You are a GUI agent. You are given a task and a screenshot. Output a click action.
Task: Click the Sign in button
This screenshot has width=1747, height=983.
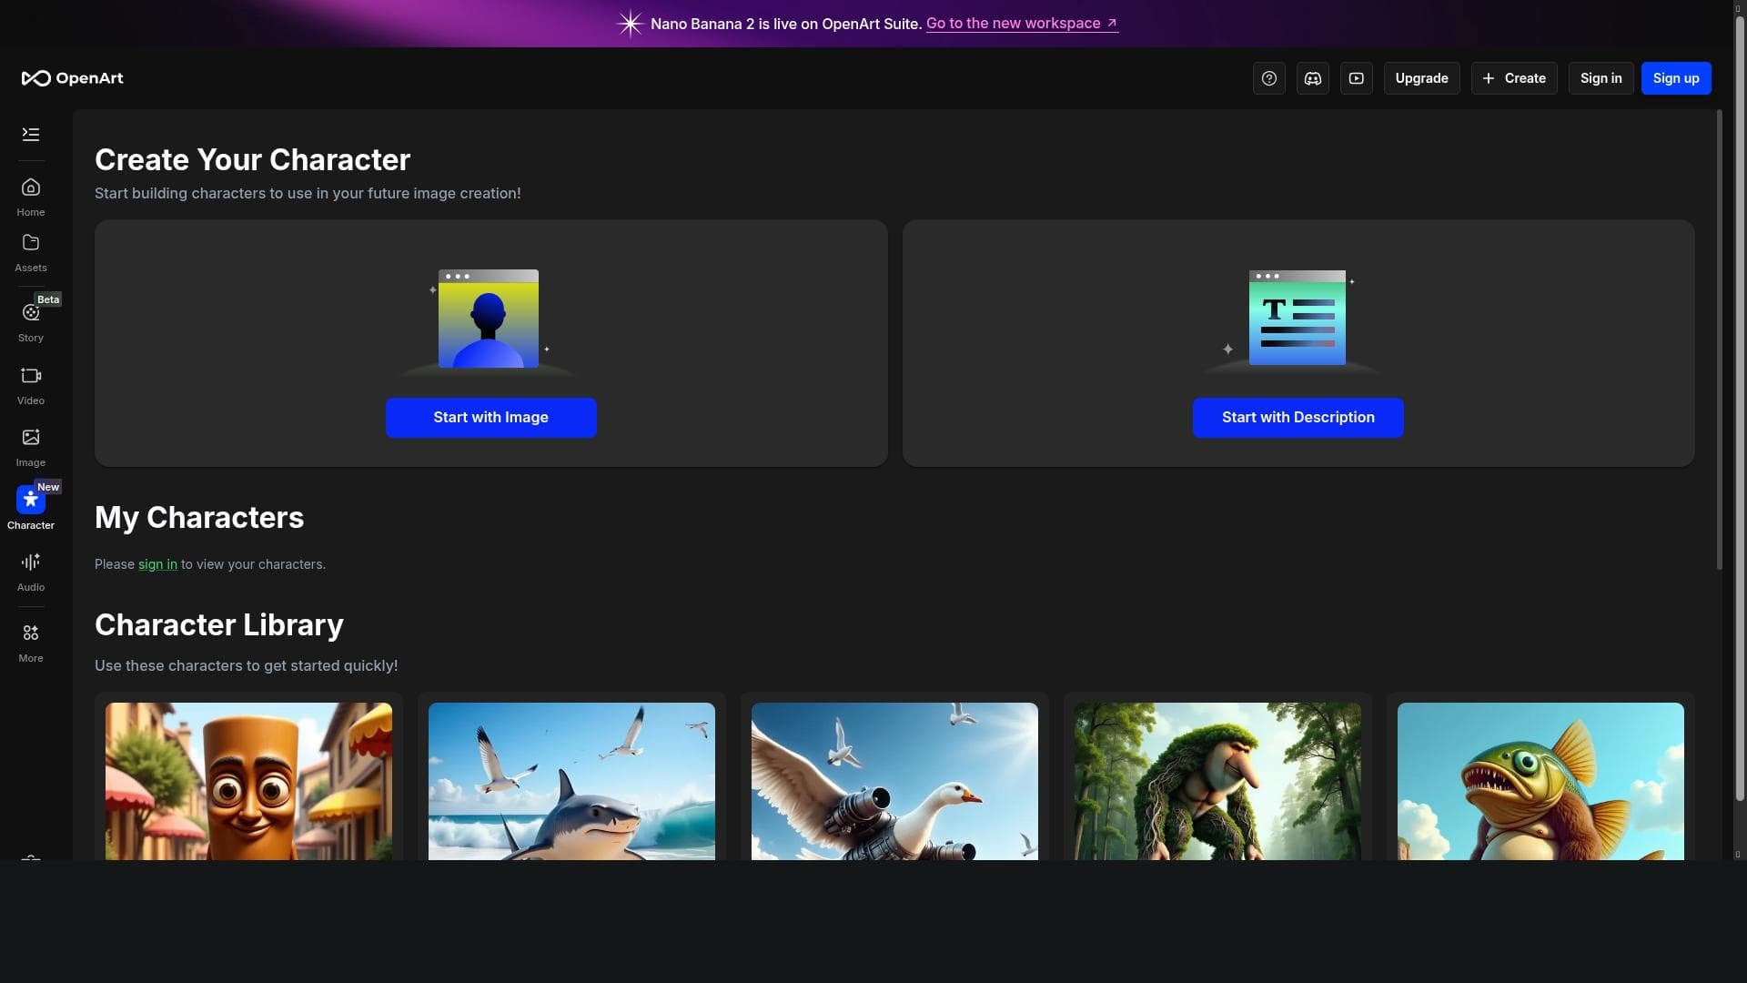coord(1601,78)
